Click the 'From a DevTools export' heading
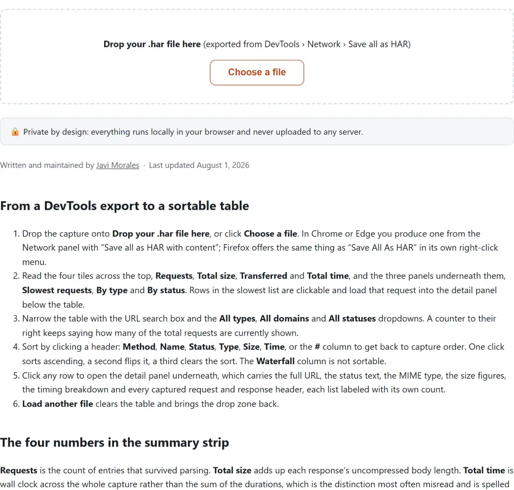 point(125,206)
